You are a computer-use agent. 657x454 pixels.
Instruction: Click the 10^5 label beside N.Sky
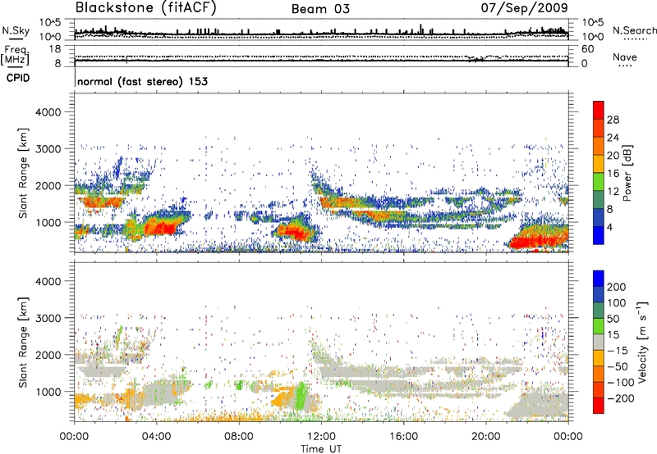click(50, 22)
